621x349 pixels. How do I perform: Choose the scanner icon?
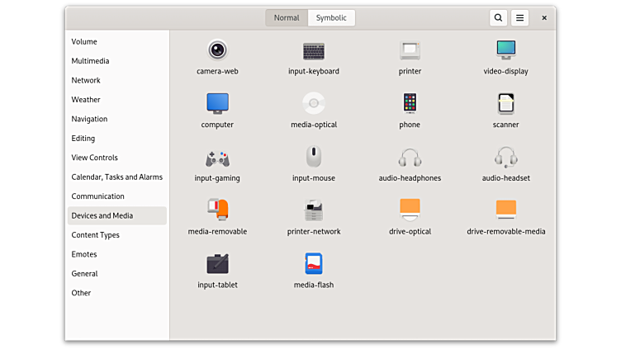505,104
